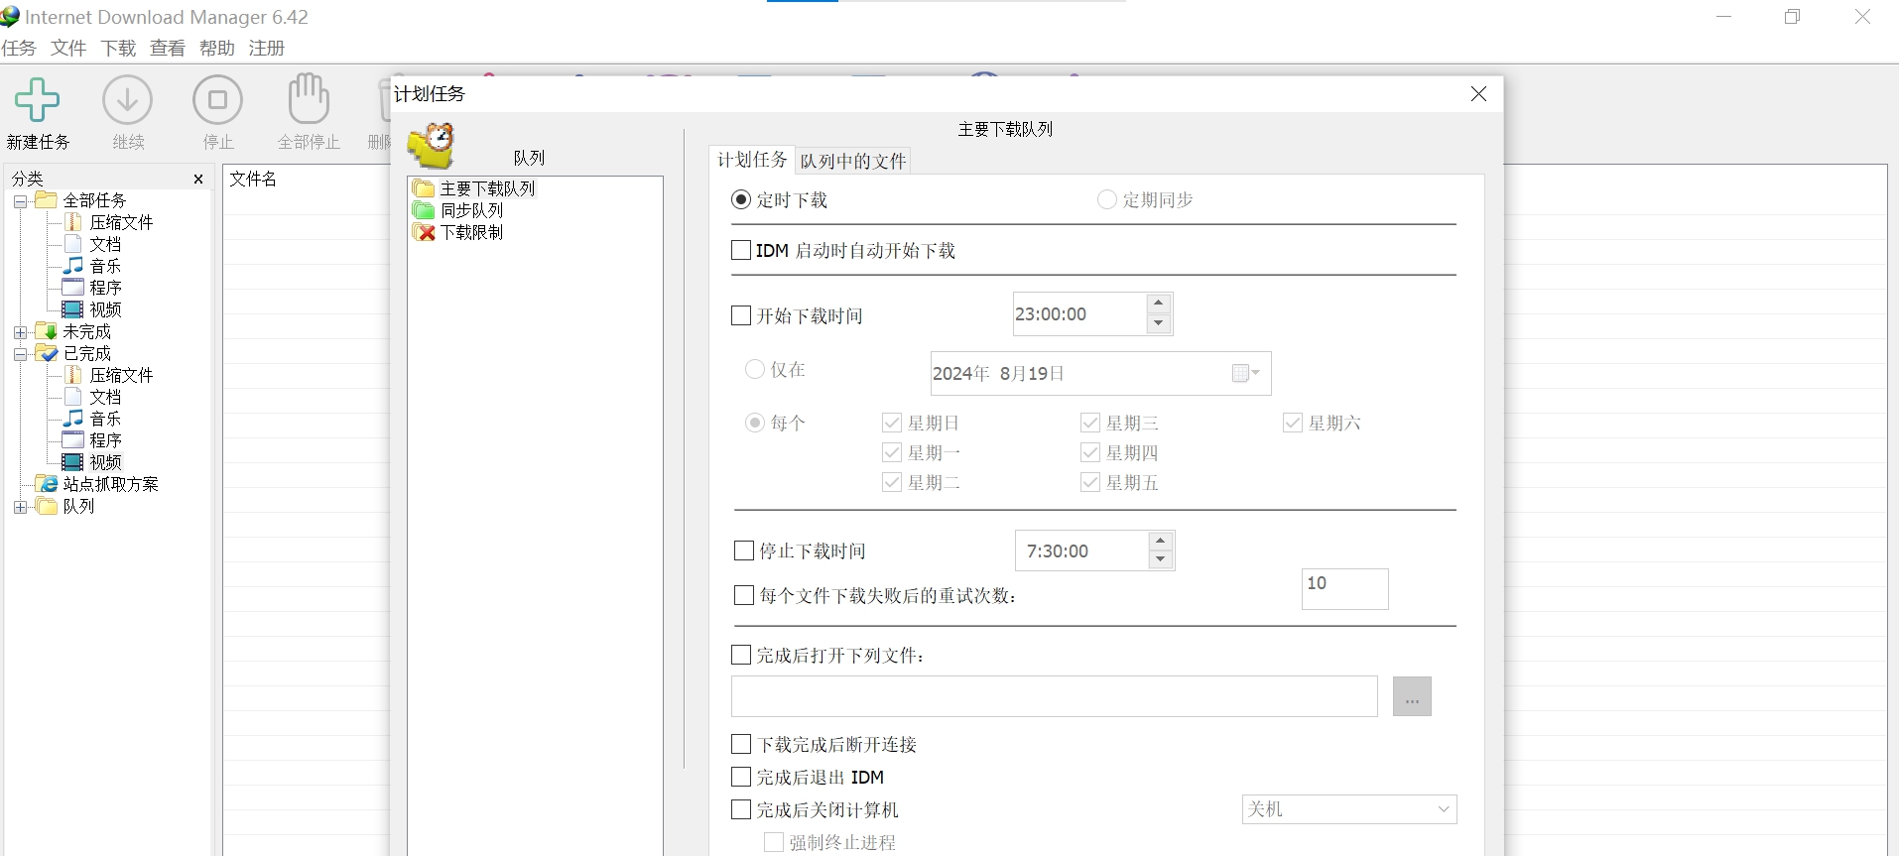Tick the 完成后退出 IDM checkbox
This screenshot has height=856, width=1899.
coord(741,778)
